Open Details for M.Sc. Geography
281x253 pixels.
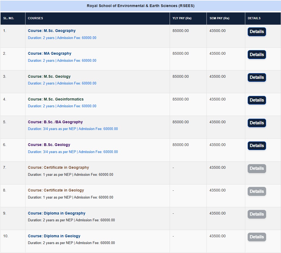257,32
